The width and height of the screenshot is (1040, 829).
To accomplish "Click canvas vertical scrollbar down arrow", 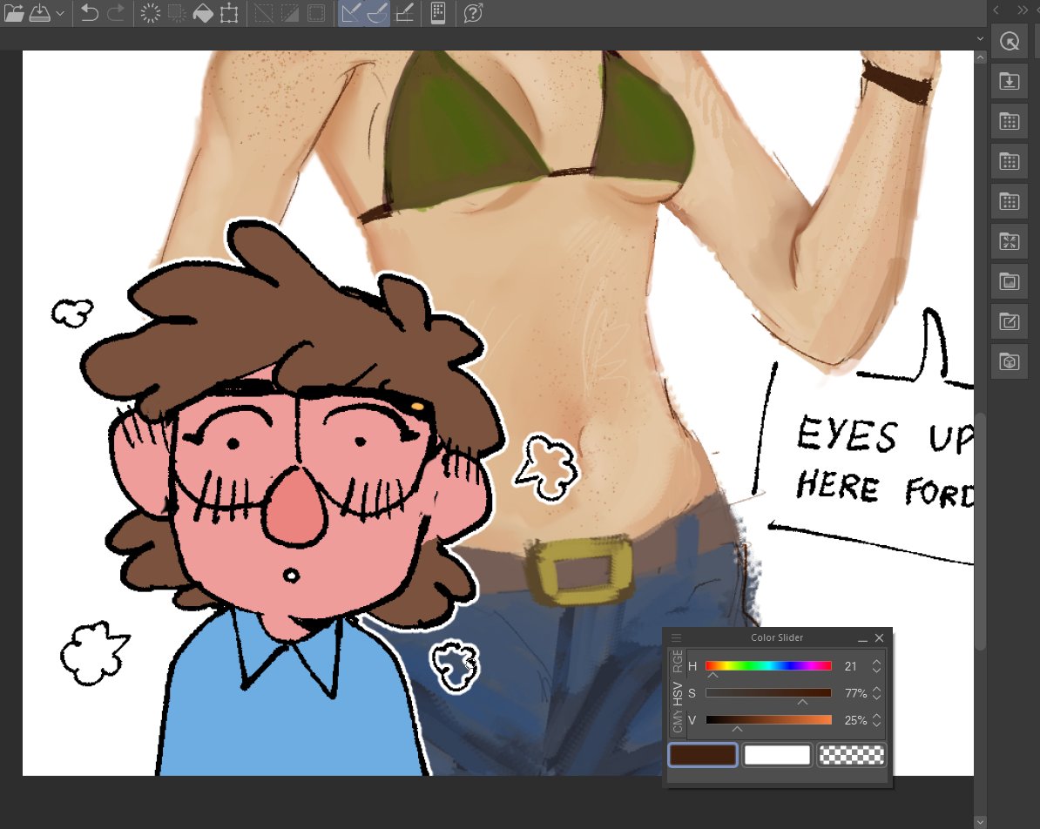I will (x=980, y=822).
